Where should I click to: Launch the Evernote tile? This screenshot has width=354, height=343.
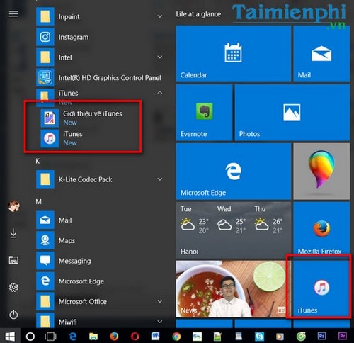coord(204,113)
